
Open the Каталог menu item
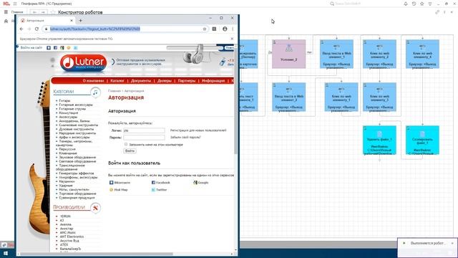117,81
